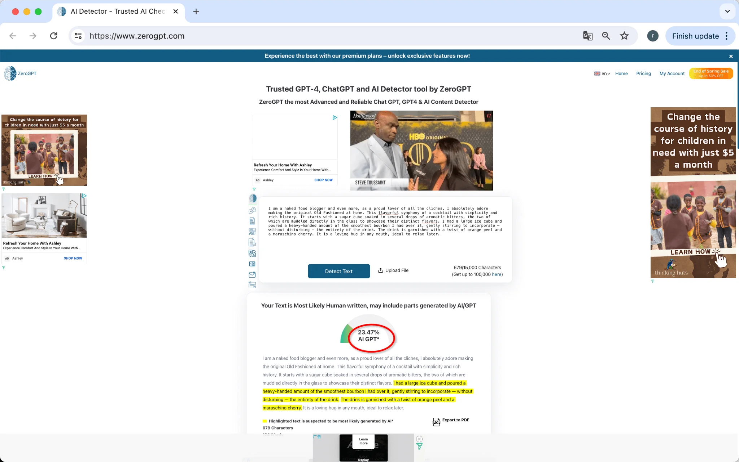The width and height of the screenshot is (739, 462).
Task: Click Finish update in Chrome
Action: click(695, 36)
